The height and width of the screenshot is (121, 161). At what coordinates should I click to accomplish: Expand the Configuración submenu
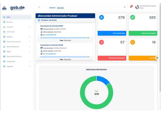[30, 62]
